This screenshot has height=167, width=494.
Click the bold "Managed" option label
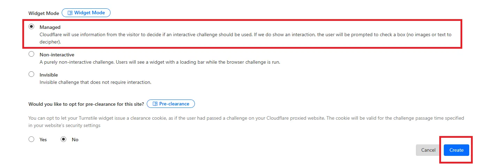click(50, 27)
